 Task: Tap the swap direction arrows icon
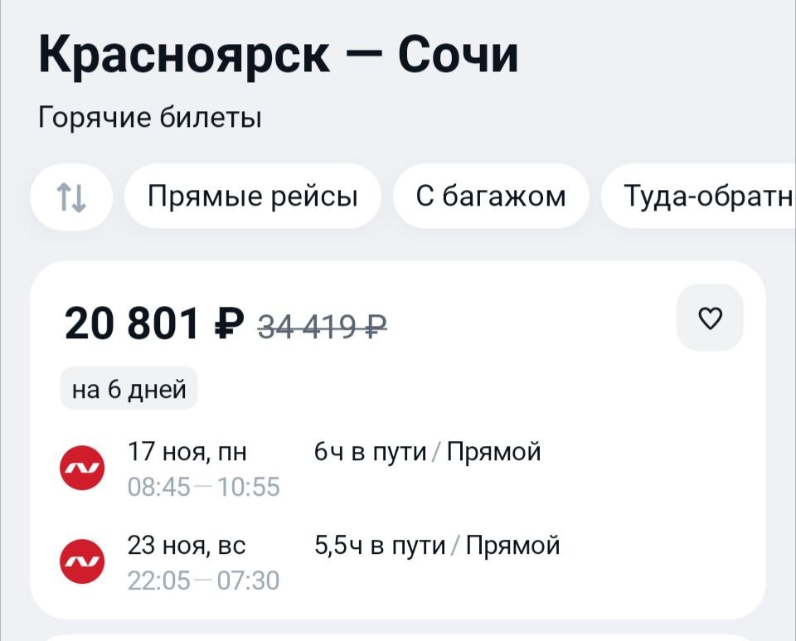point(71,197)
